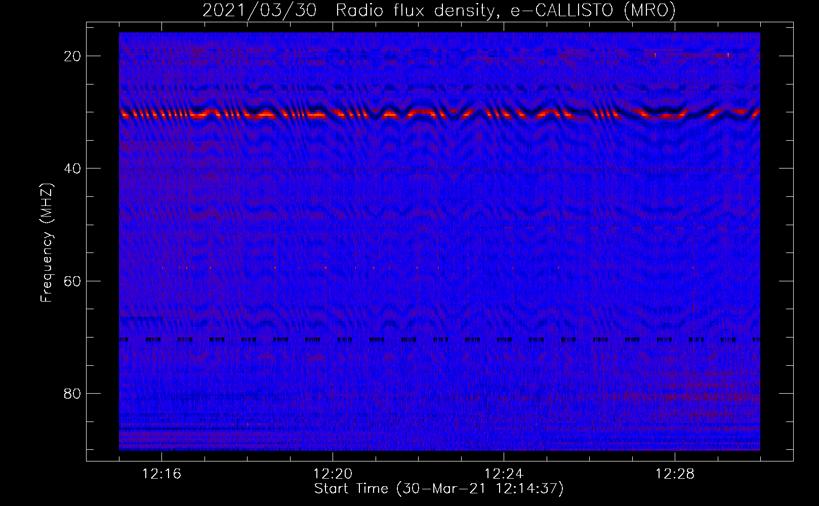Click the '12:16' time tick label
This screenshot has width=819, height=506.
pos(161,474)
